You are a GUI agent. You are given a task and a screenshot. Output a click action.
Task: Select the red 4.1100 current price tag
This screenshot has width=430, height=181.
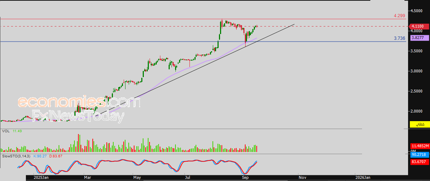[x=418, y=27]
